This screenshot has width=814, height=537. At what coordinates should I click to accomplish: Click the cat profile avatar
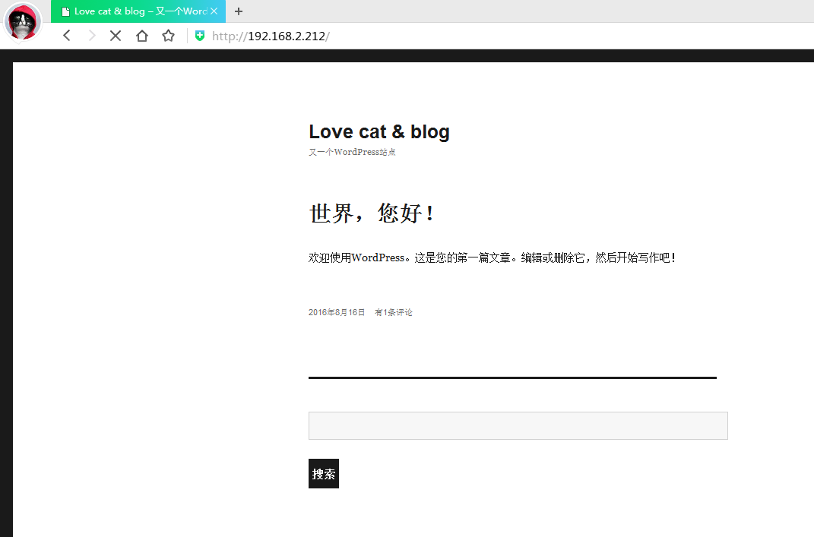click(23, 22)
